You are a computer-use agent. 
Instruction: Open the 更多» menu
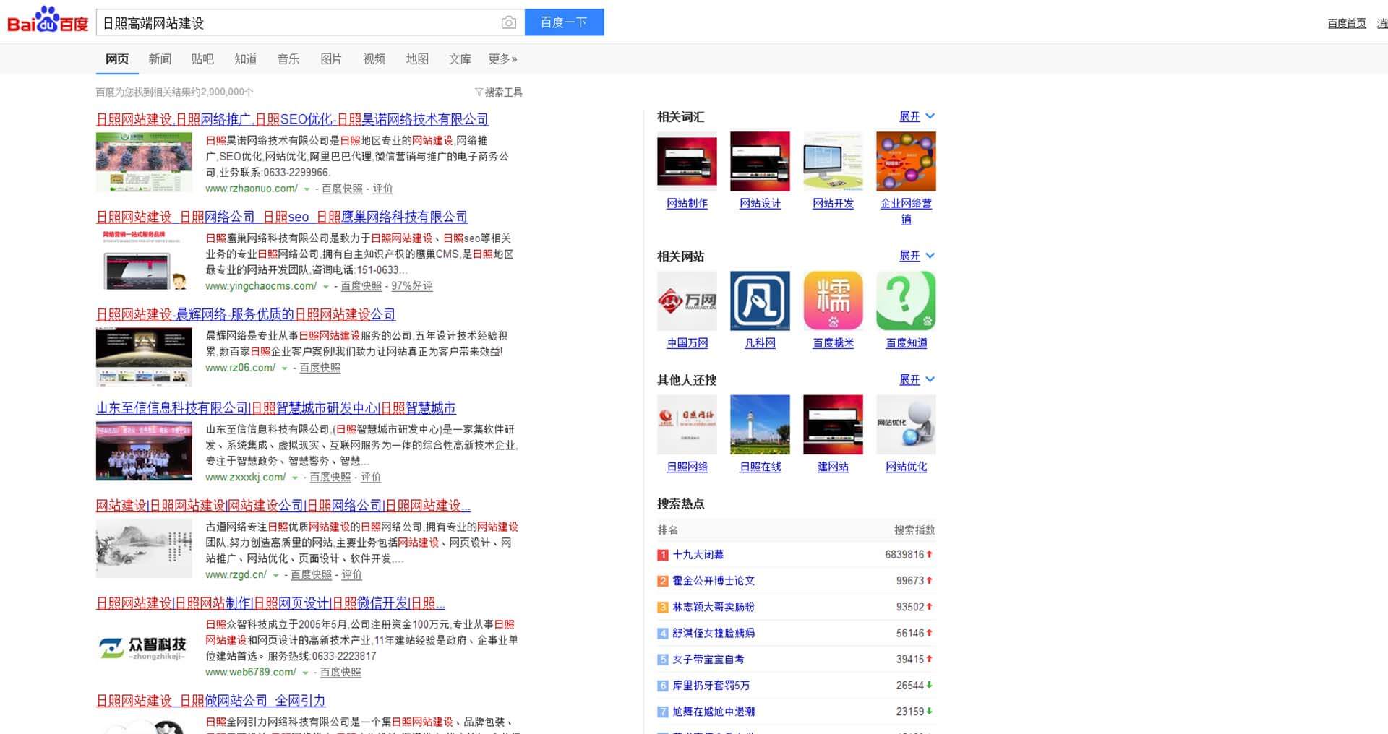502,59
